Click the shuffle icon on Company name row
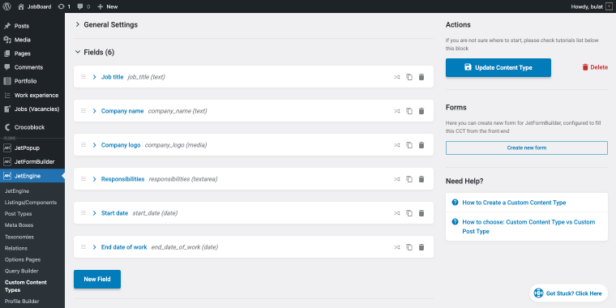Screen dimensions: 616x308 pos(397,111)
